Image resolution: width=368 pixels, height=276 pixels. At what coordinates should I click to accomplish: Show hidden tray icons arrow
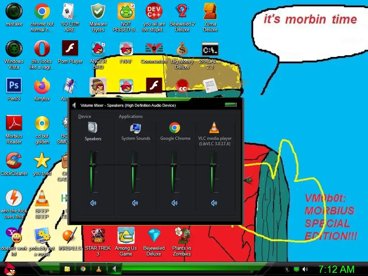(x=287, y=270)
